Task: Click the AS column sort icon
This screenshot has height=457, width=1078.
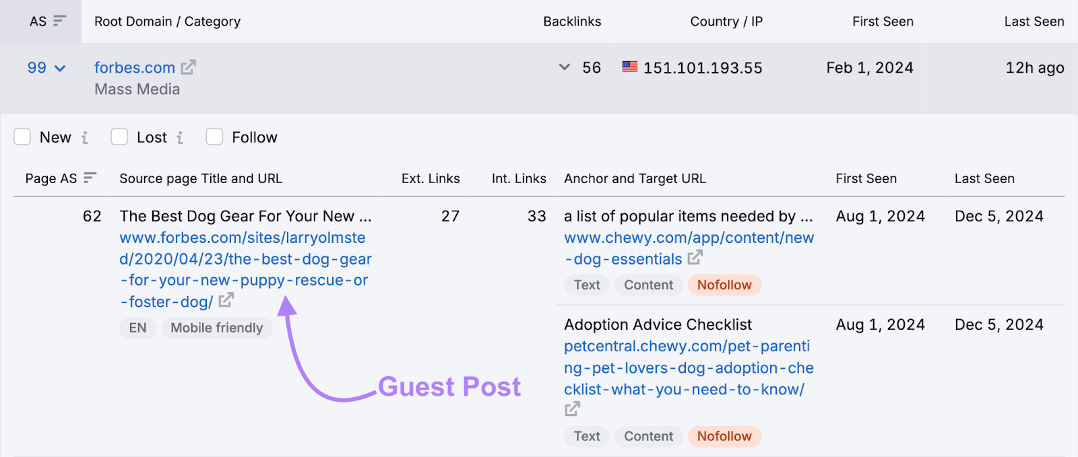Action: (60, 21)
